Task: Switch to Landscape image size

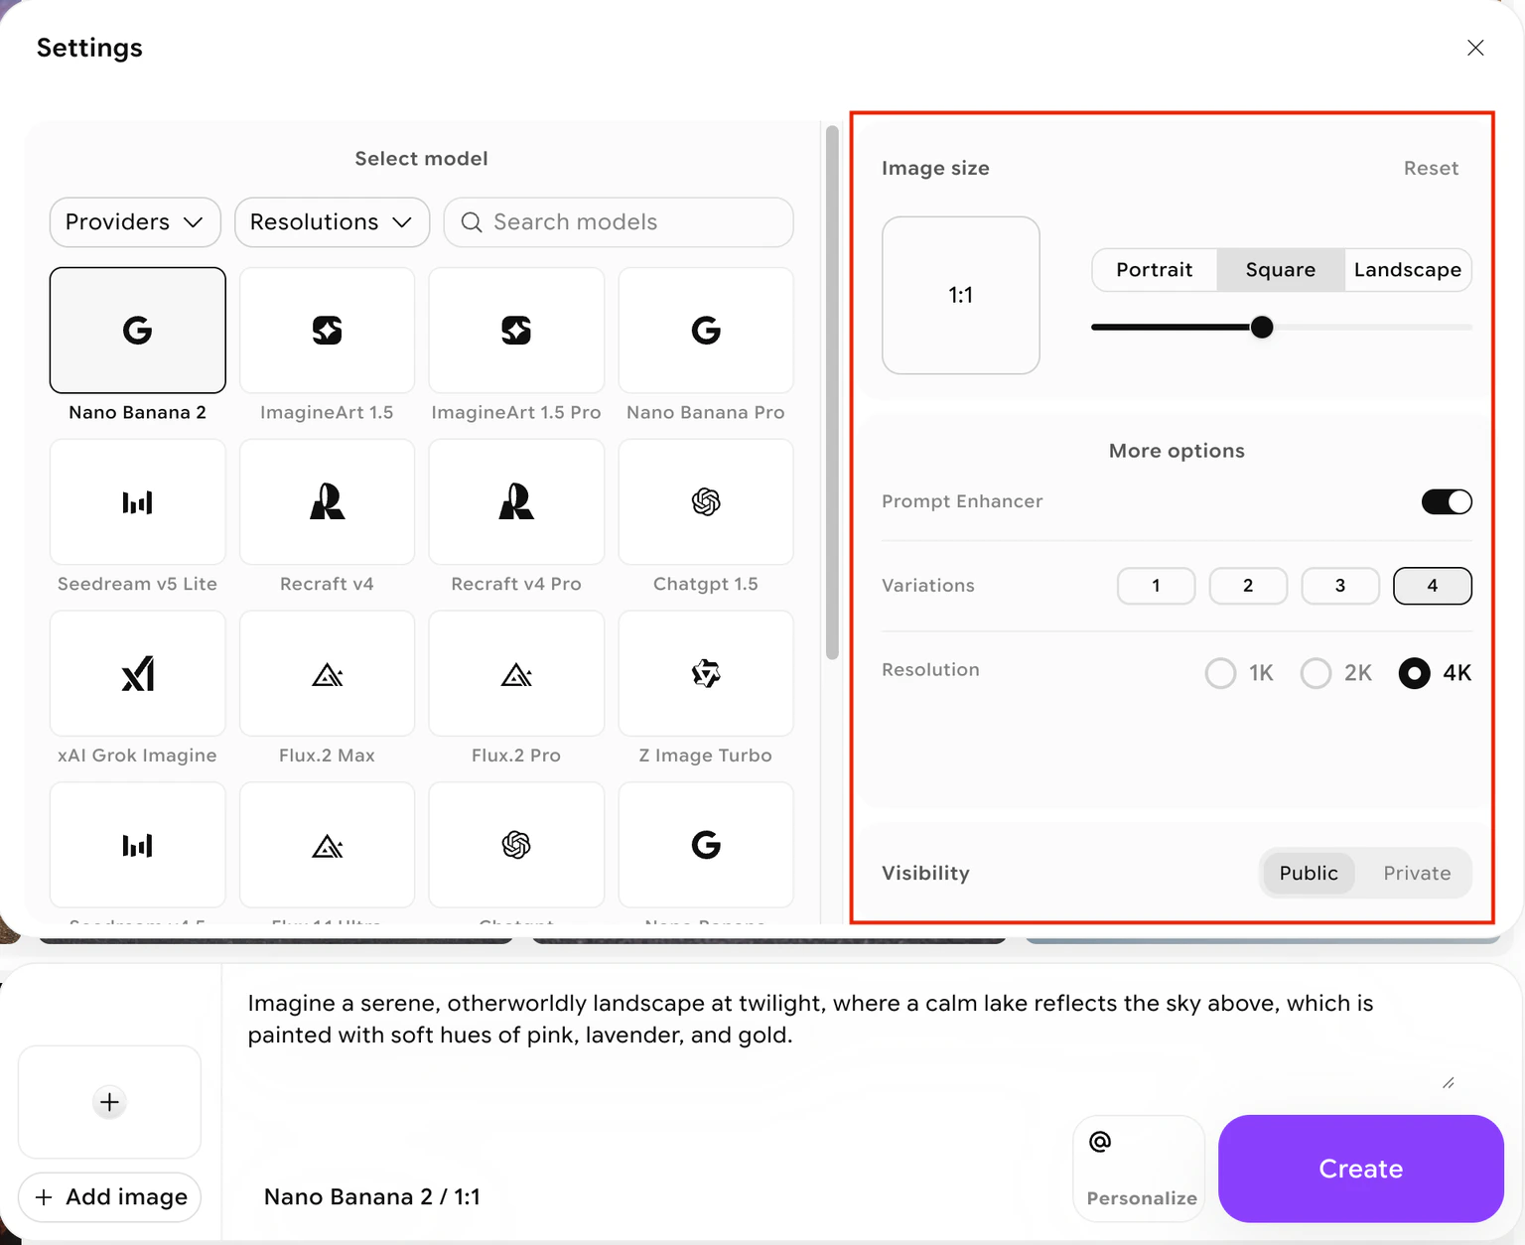Action: point(1407,269)
